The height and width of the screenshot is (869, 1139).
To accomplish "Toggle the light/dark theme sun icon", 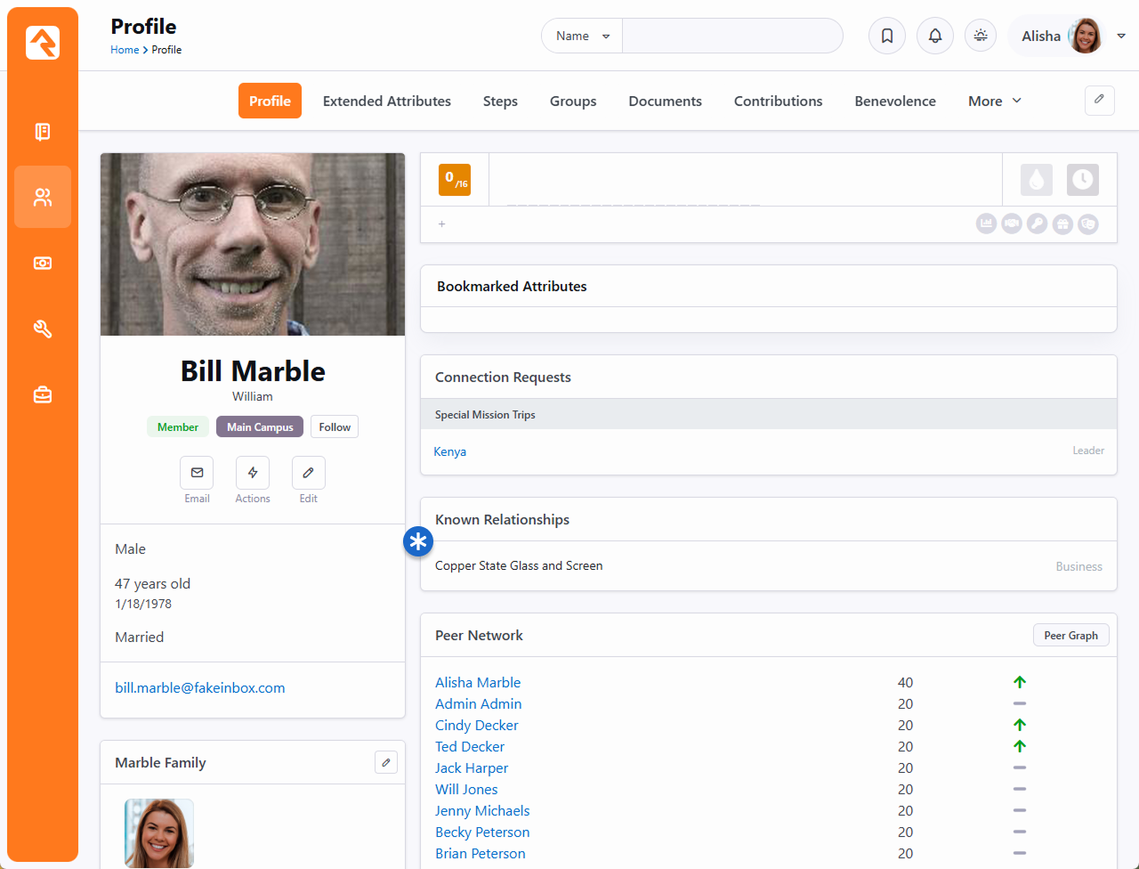I will [x=981, y=37].
